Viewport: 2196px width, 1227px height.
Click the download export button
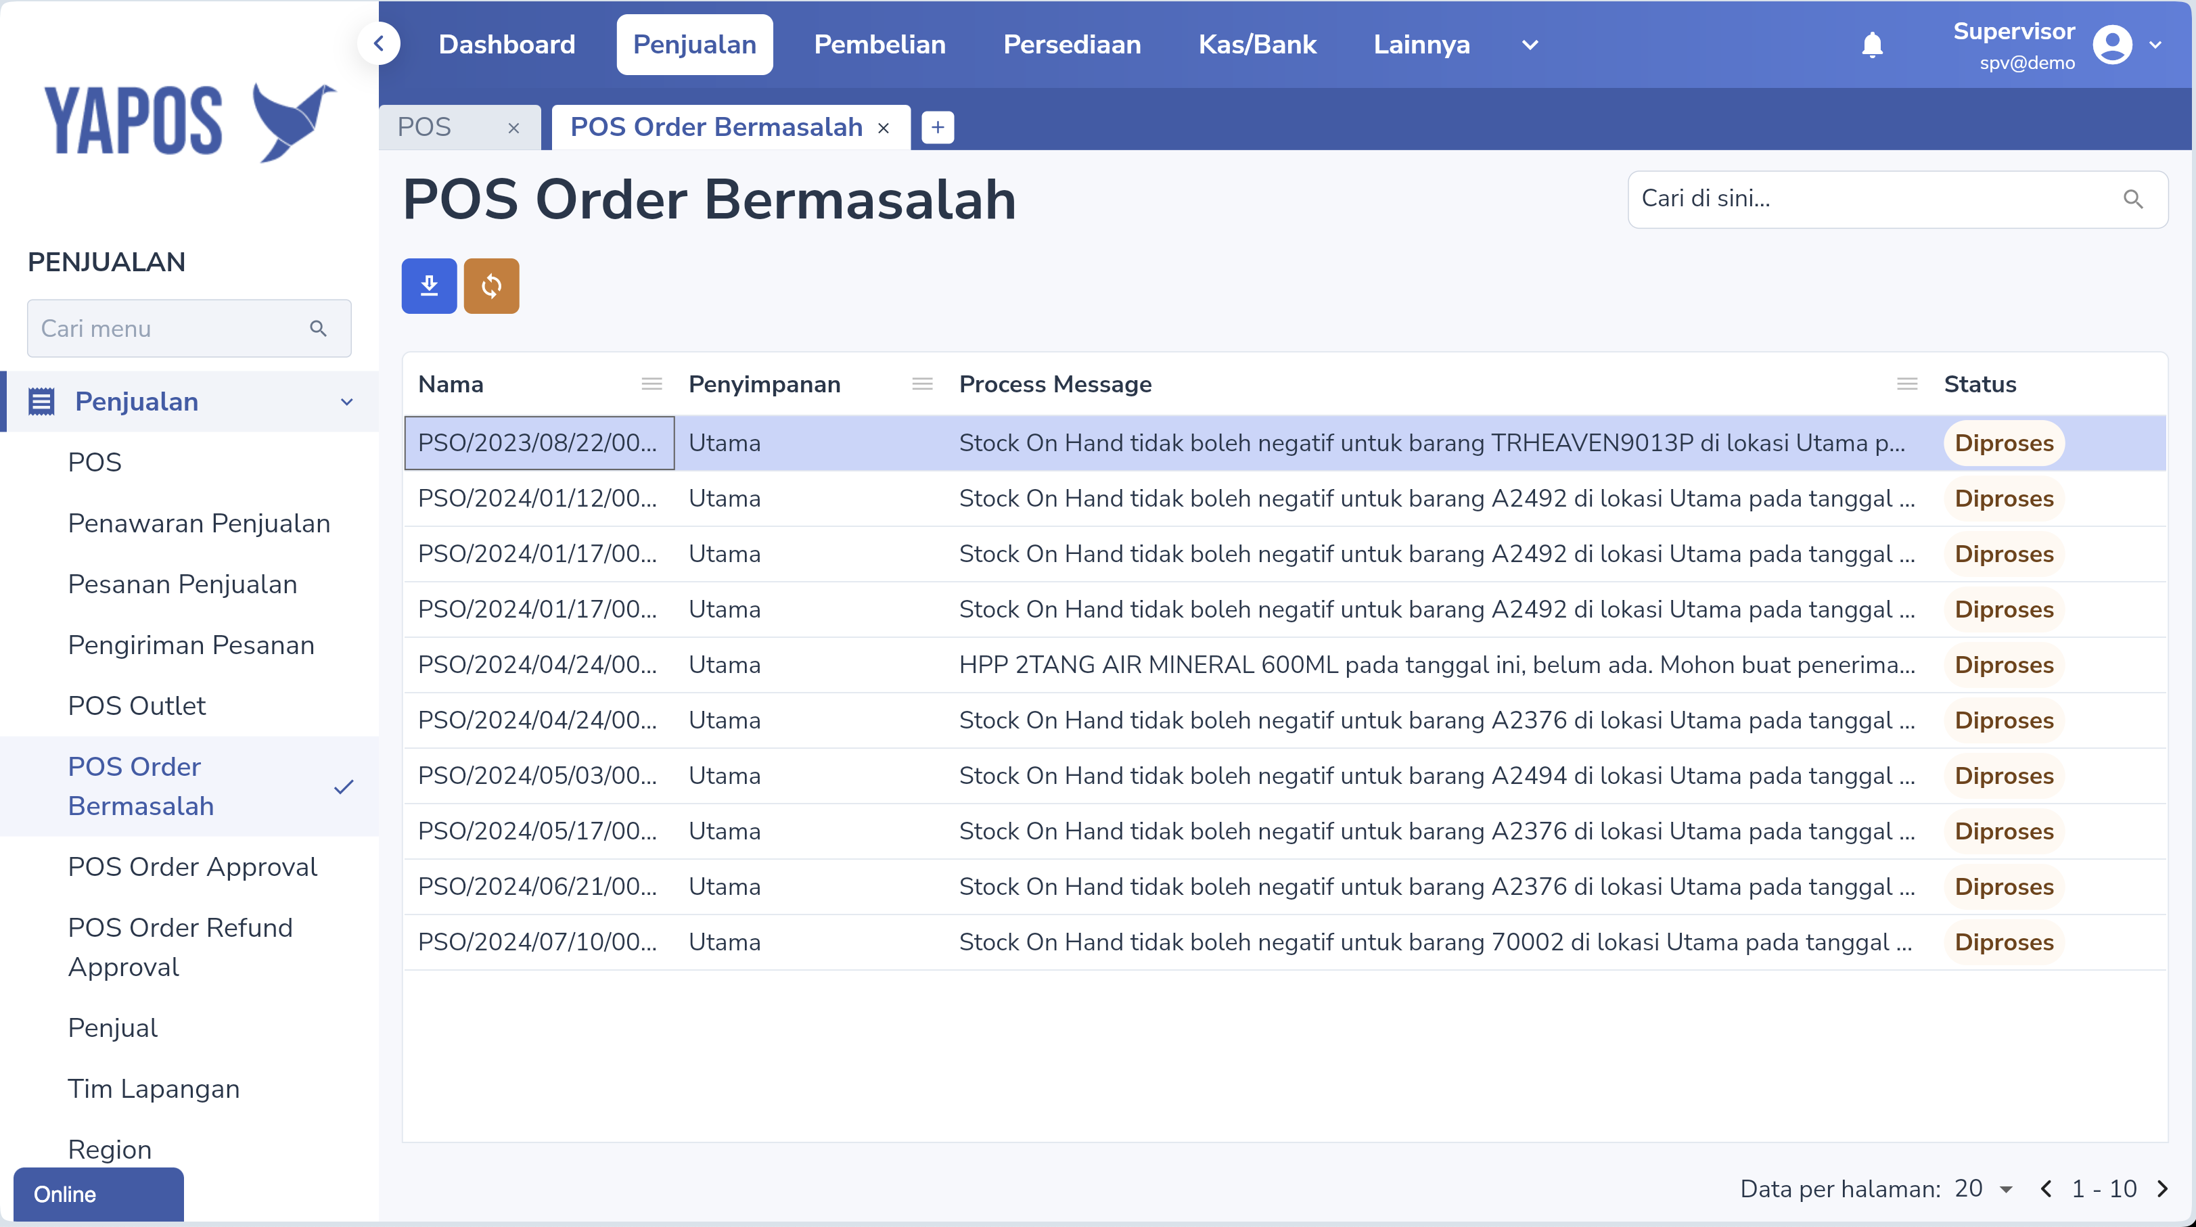429,285
